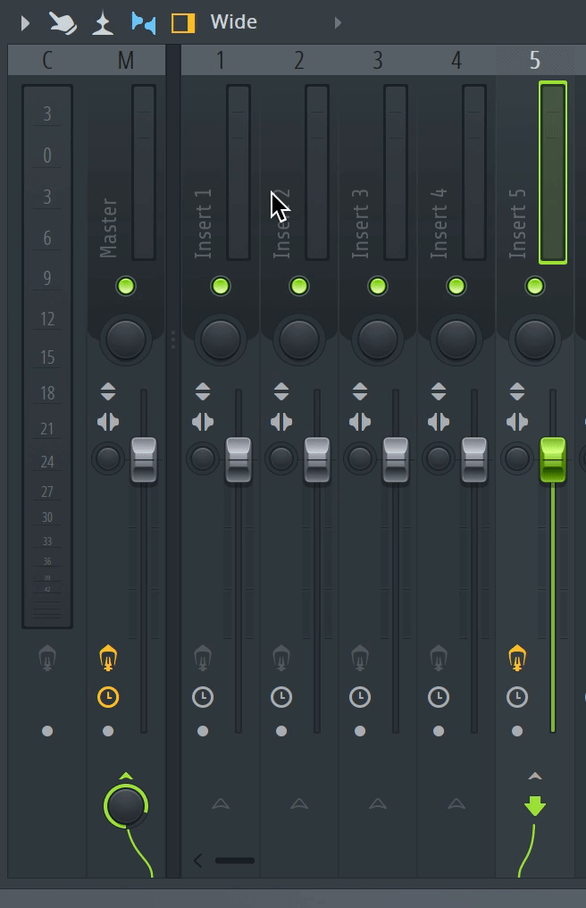Toggle the Master effects slots icon
The image size is (586, 908).
[108, 659]
